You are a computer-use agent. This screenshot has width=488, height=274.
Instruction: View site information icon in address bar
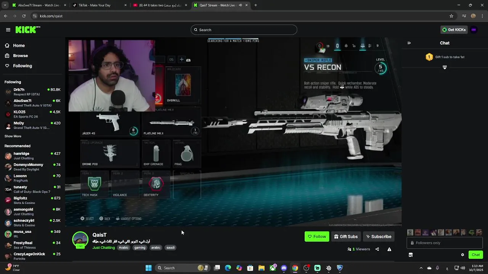click(35, 16)
